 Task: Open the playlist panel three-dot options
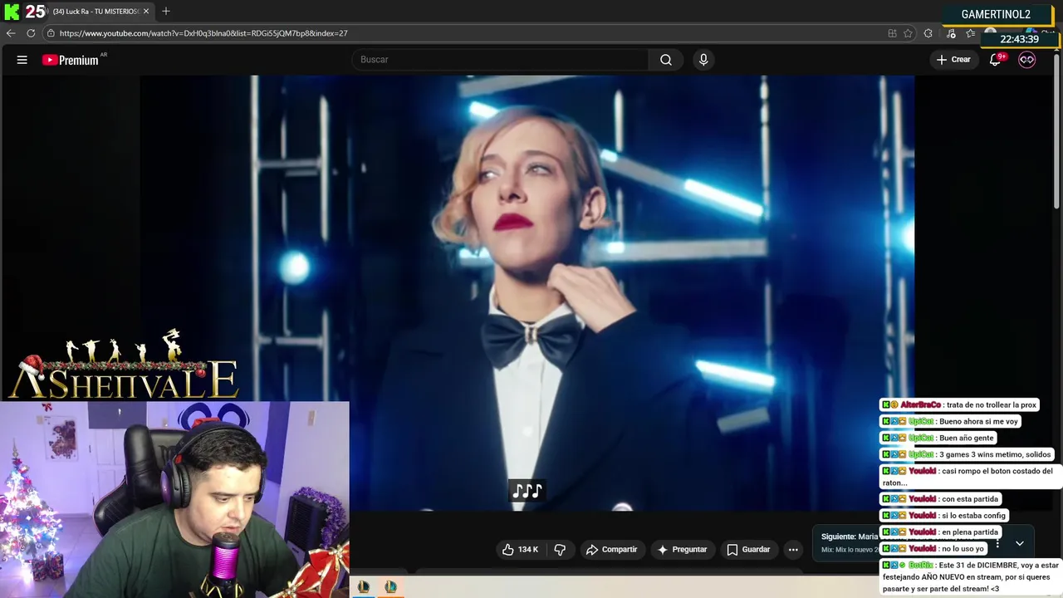(997, 543)
